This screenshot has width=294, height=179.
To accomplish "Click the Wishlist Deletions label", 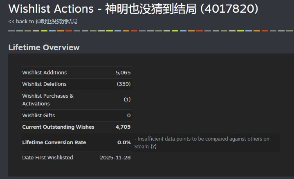I will (x=44, y=84).
